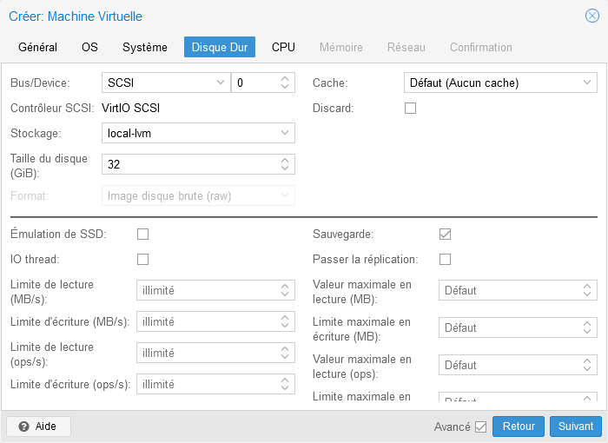Focus the Limite de lecture (MB/s) field
The width and height of the screenshot is (608, 443).
(x=207, y=290)
